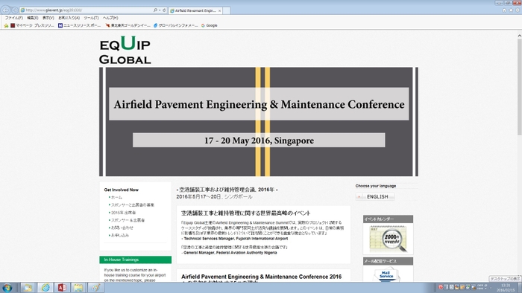Click the heading 空港舗装工事と維持管理に関する世界最高峰のイベント
The width and height of the screenshot is (522, 293).
click(x=245, y=213)
